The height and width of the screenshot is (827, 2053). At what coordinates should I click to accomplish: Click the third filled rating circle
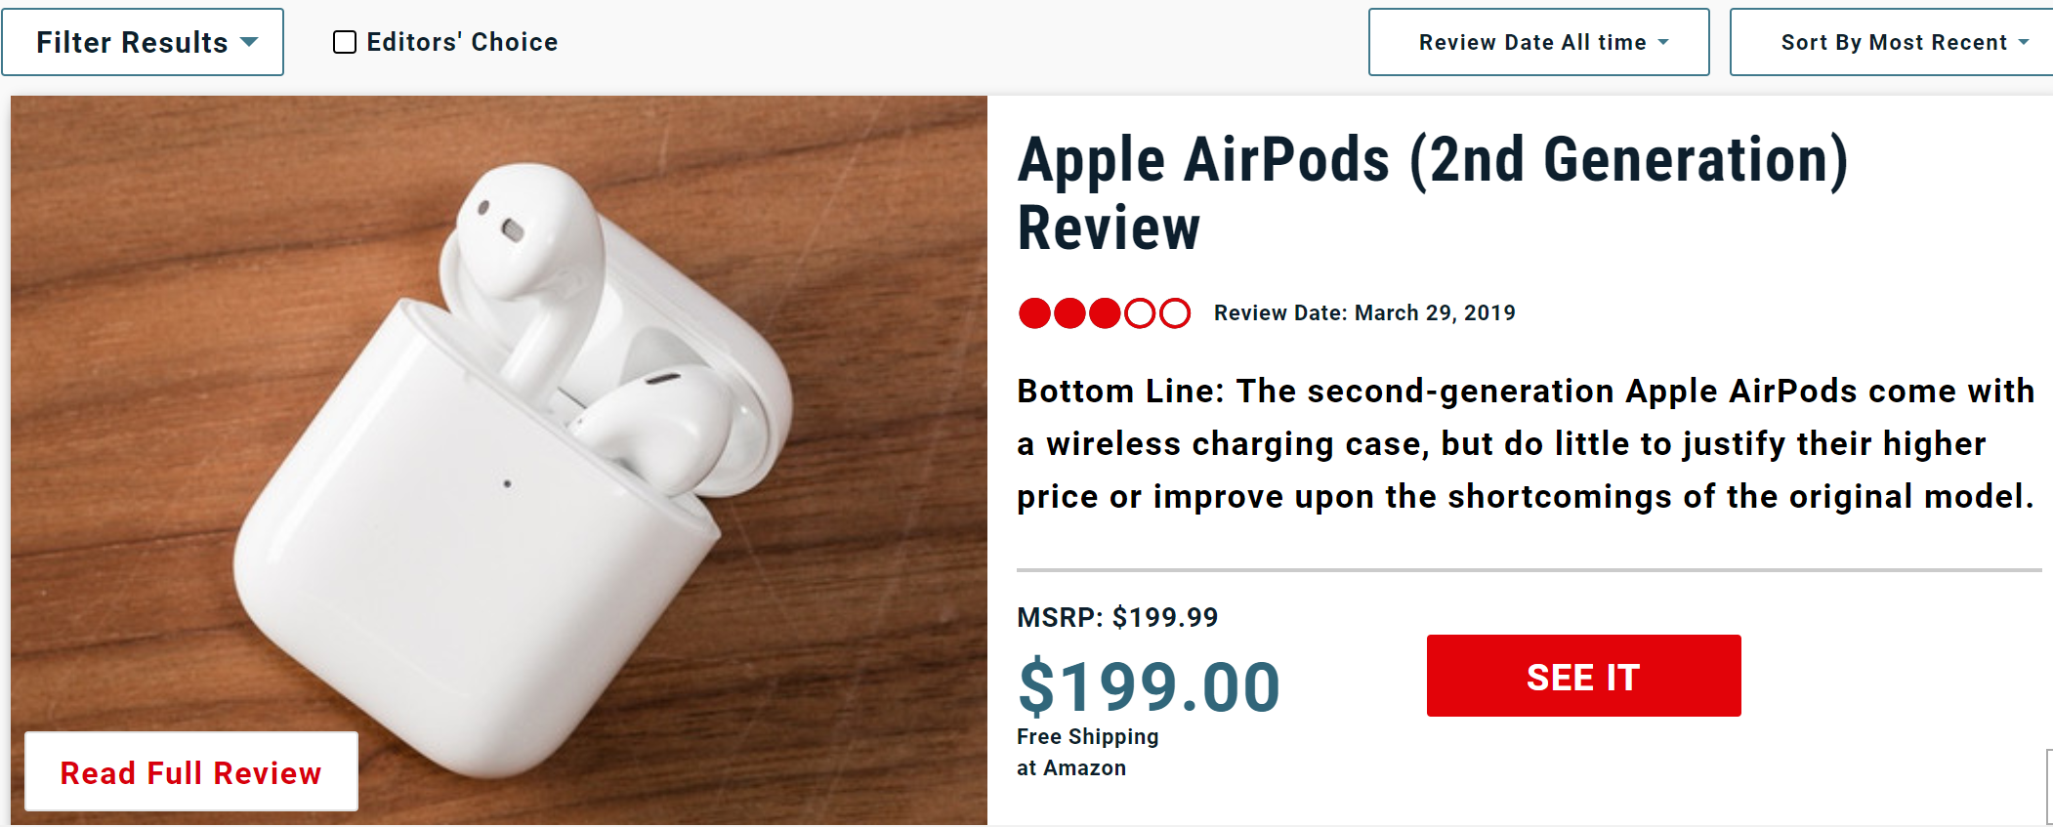tap(1105, 313)
